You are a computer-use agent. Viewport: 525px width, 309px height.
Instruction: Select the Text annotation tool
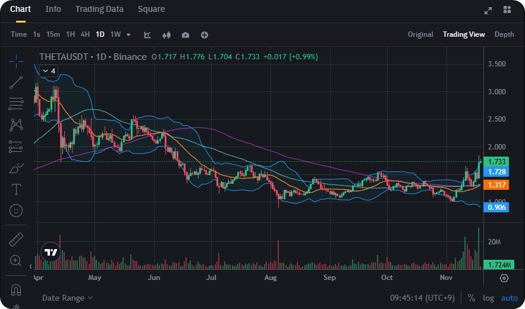coord(16,189)
